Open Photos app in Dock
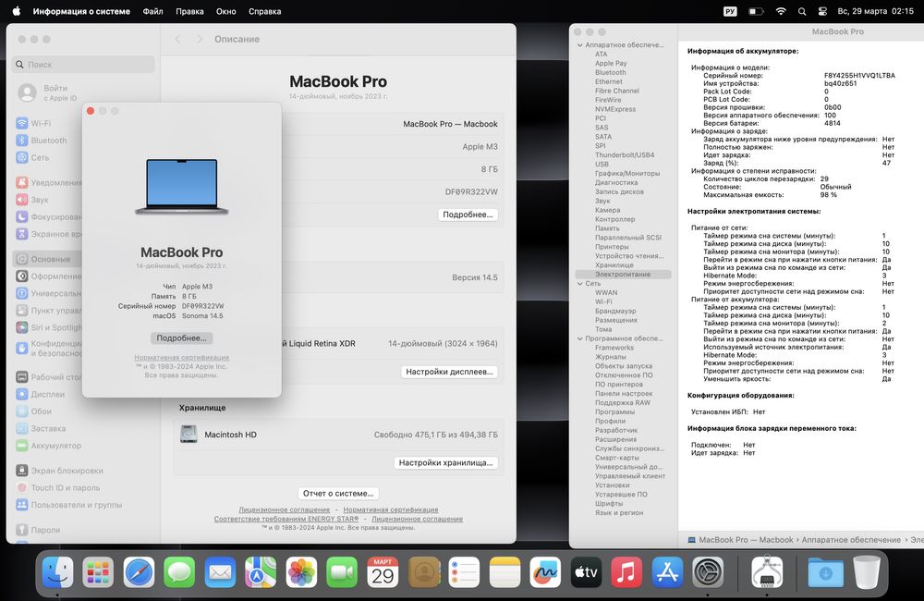The width and height of the screenshot is (924, 601). click(x=301, y=572)
